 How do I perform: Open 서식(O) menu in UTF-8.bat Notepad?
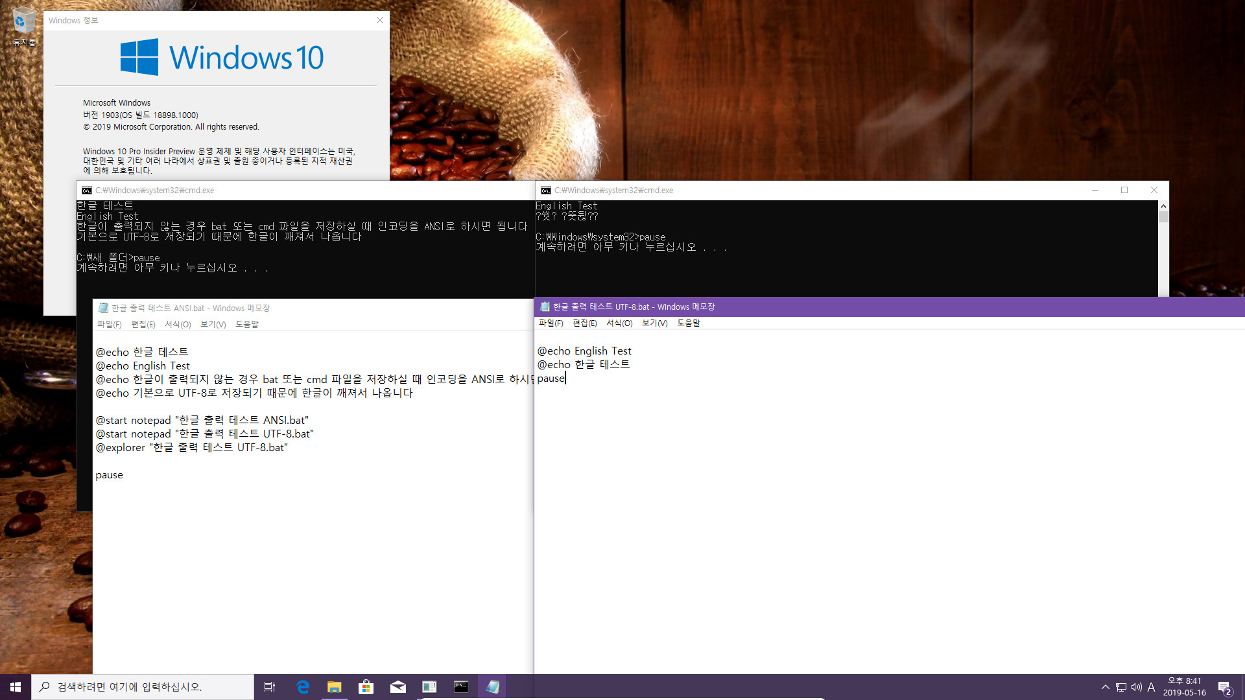[x=619, y=323]
